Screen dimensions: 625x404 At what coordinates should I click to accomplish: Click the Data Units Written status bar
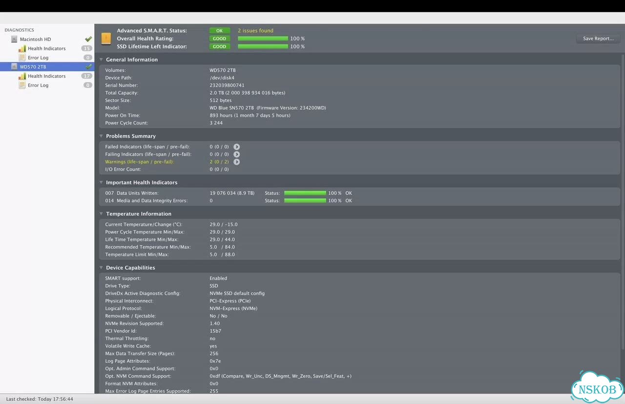pyautogui.click(x=305, y=193)
